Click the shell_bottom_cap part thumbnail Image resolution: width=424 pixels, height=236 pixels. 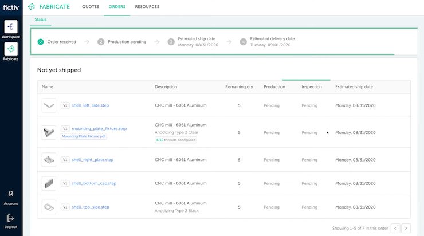[x=49, y=183]
